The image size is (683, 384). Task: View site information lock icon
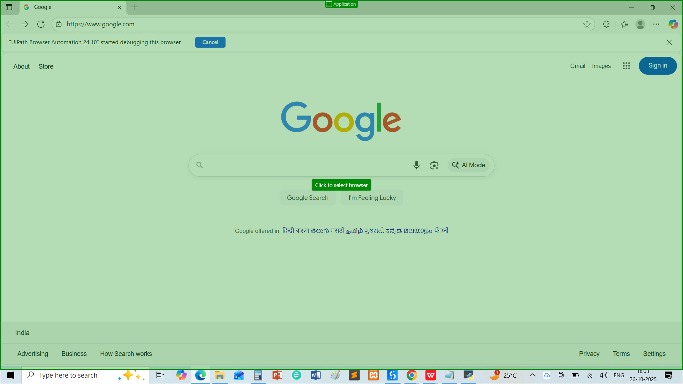coord(59,24)
